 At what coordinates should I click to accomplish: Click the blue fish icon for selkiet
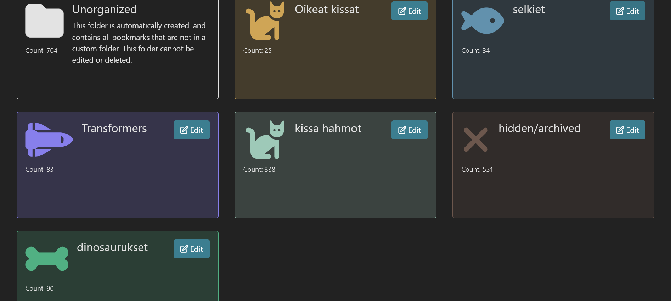point(483,21)
